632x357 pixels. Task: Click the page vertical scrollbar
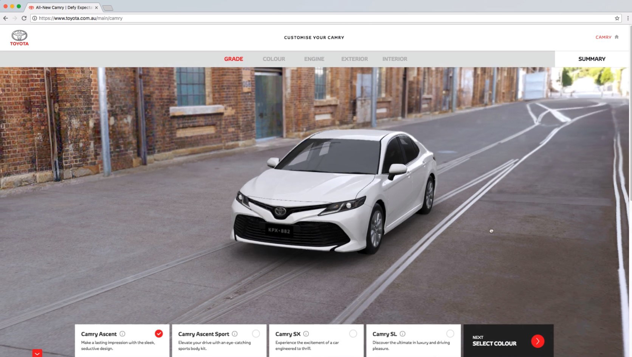pyautogui.click(x=630, y=114)
